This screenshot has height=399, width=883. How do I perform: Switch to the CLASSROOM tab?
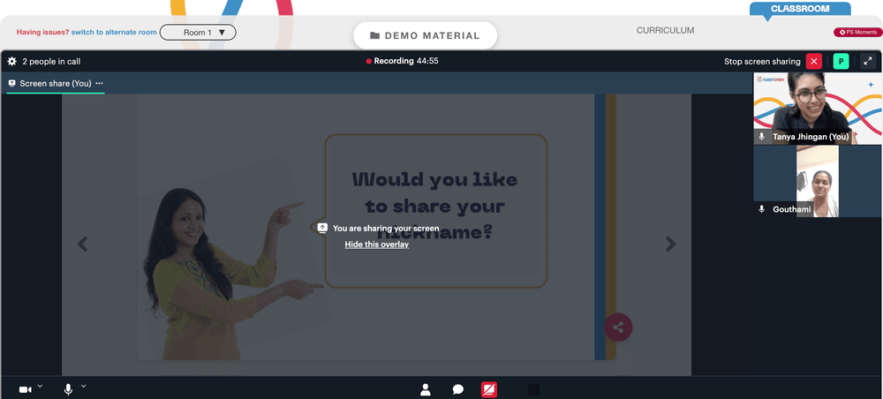click(800, 9)
